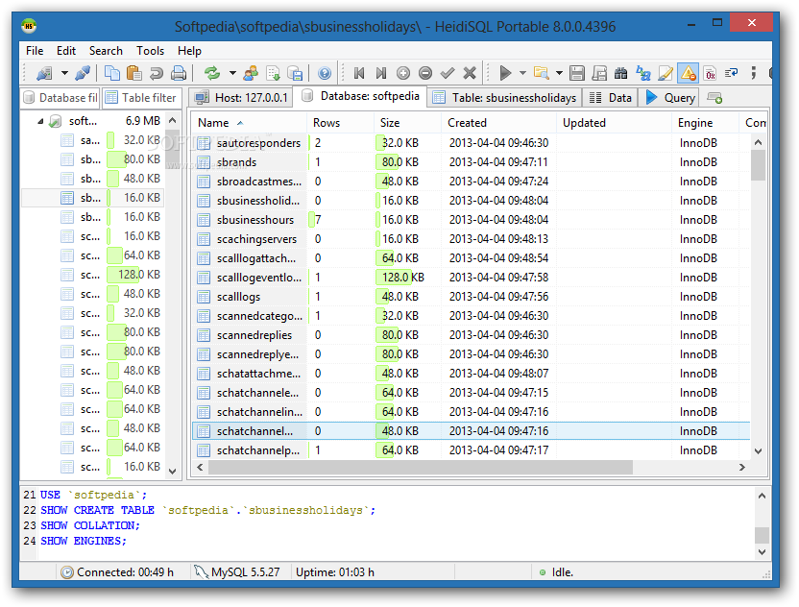The width and height of the screenshot is (799, 607).
Task: Open the Help menu
Action: click(x=189, y=51)
